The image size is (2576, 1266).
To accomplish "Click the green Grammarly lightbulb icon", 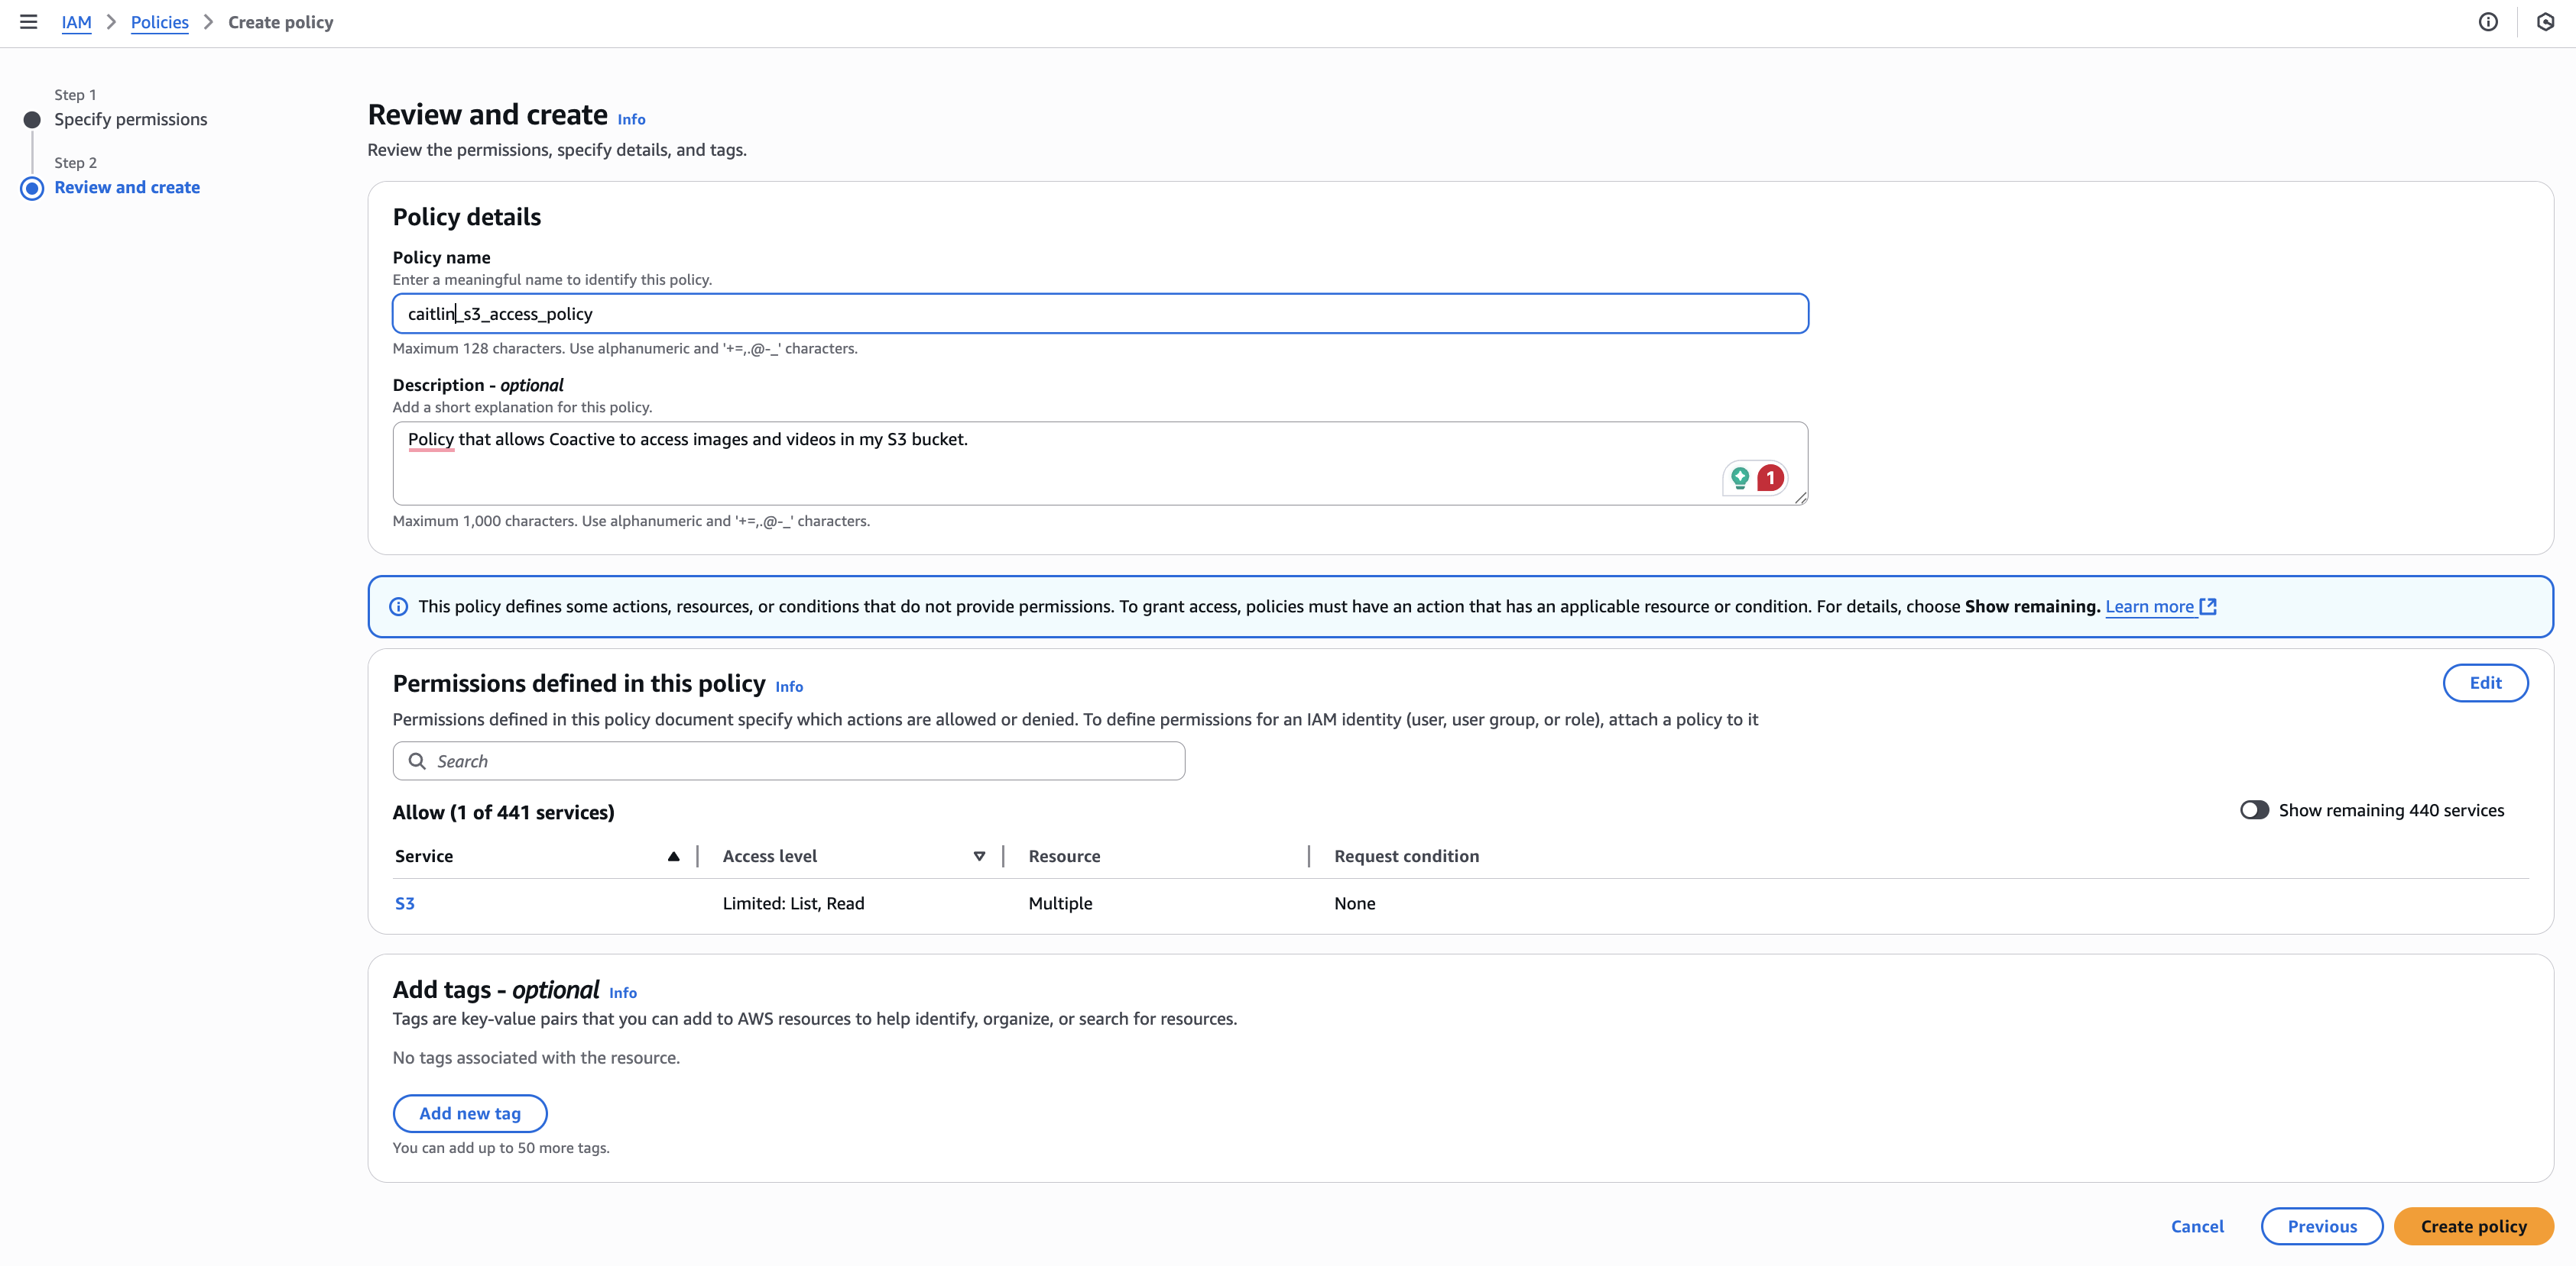I will (1740, 478).
